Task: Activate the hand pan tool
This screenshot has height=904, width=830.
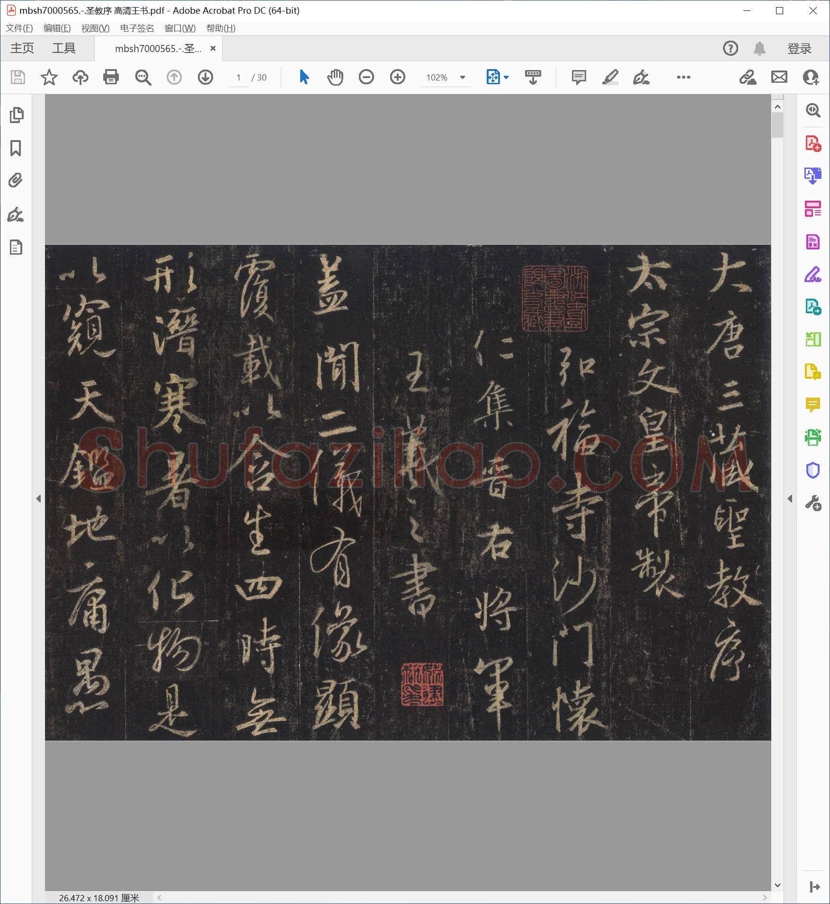Action: 335,77
